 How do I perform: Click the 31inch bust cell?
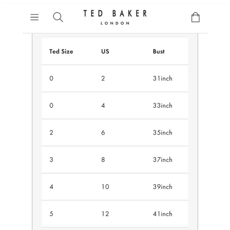coord(163,79)
